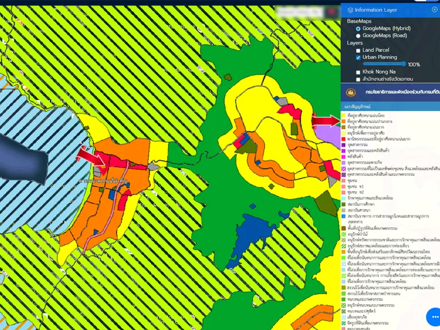Click the blue government institution legend swatch

point(343,217)
